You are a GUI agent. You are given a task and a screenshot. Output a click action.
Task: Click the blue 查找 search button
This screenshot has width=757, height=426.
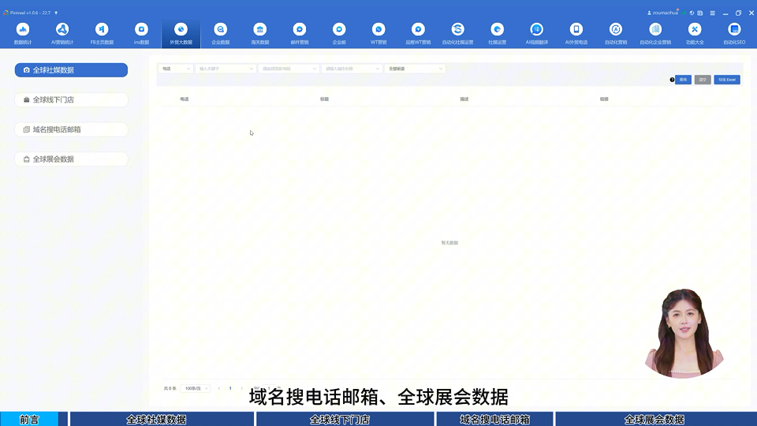point(683,80)
